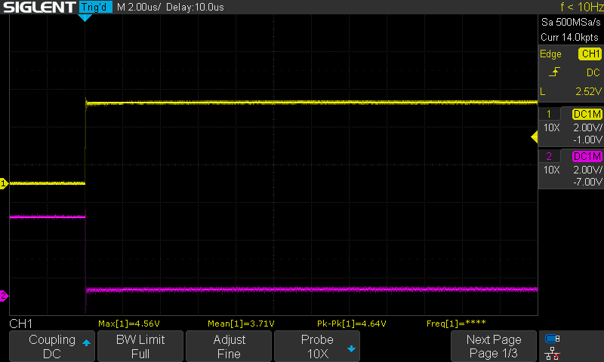This screenshot has width=604, height=362.
Task: Click the Curr 14.0kpts memory depth
Action: pos(570,37)
